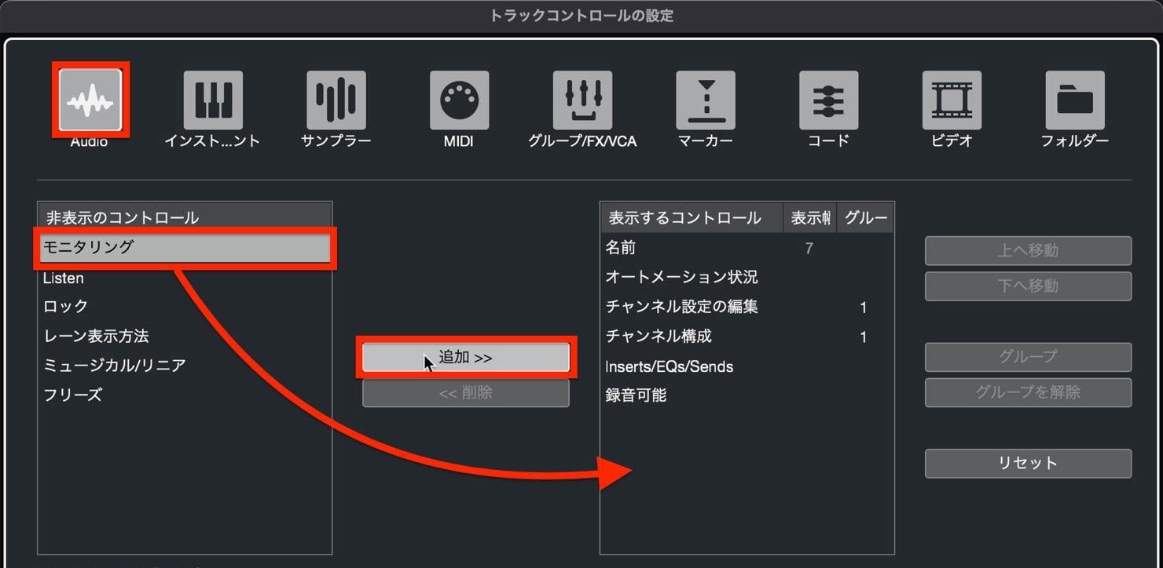Image resolution: width=1163 pixels, height=568 pixels.
Task: Select ロック in hidden controls list
Action: click(x=185, y=307)
